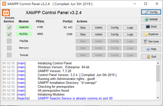Open Services from the right sidebar

click(x=150, y=42)
